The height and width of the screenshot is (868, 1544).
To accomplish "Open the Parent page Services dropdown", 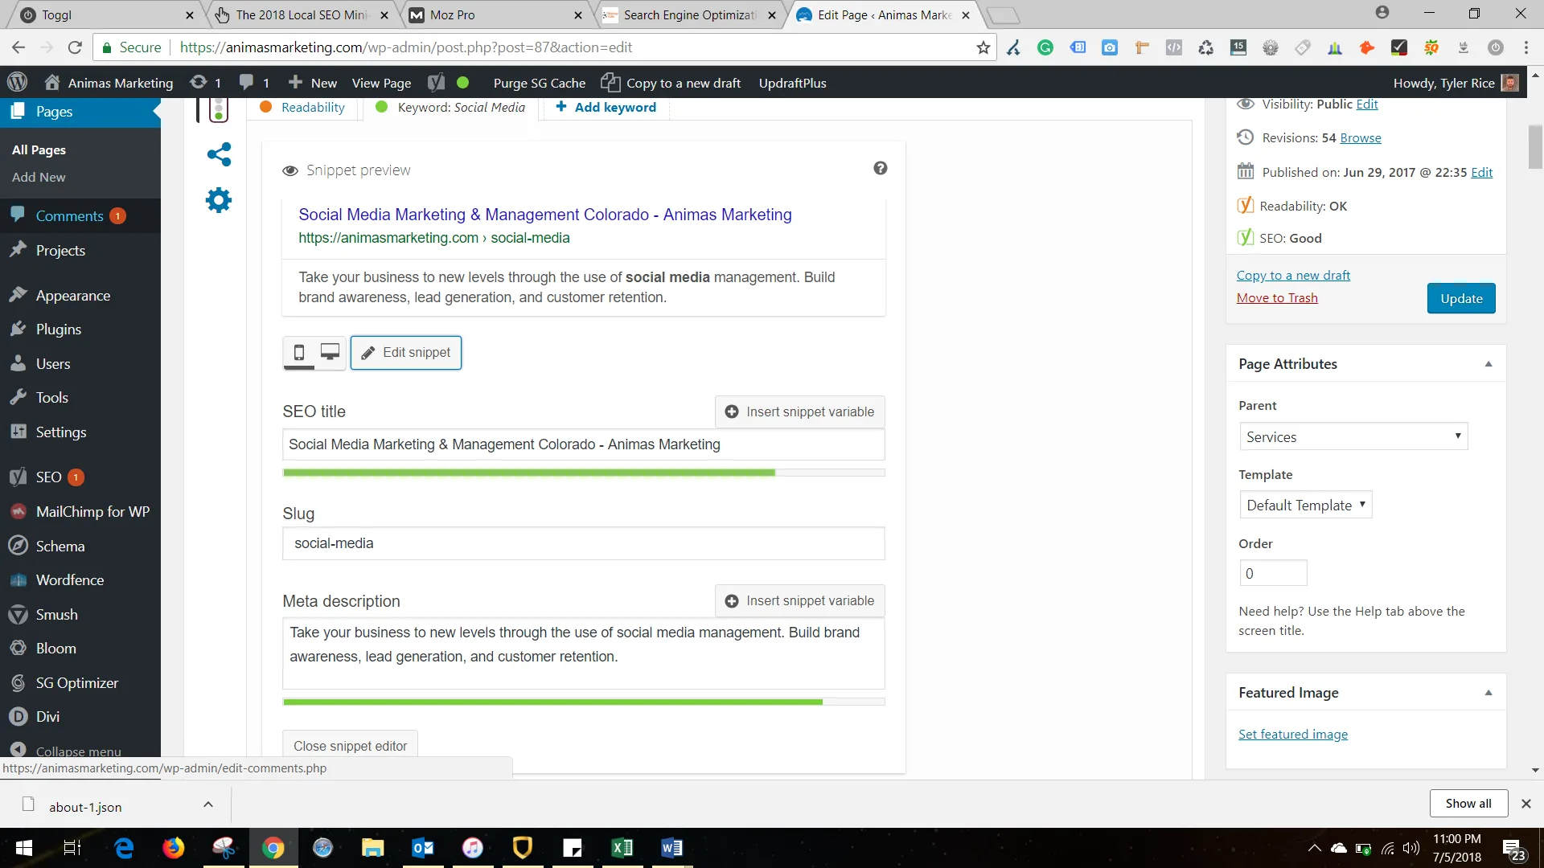I will [1353, 436].
